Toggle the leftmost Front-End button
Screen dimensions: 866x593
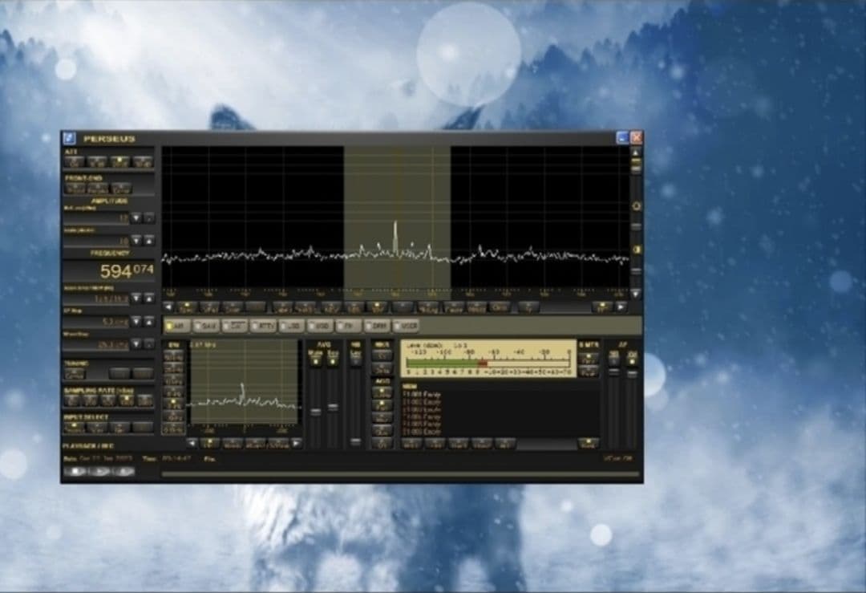pyautogui.click(x=75, y=188)
